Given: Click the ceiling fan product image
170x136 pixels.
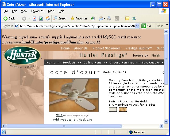Looking at the screenshot, I should [74, 95].
